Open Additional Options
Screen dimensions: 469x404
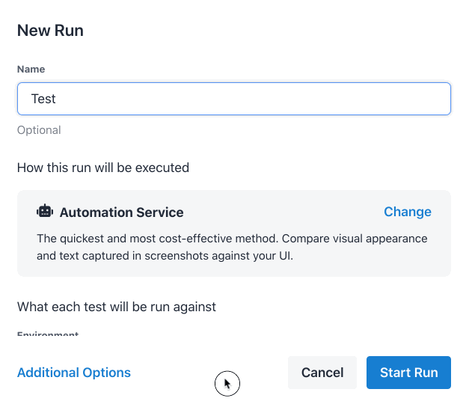pos(73,373)
